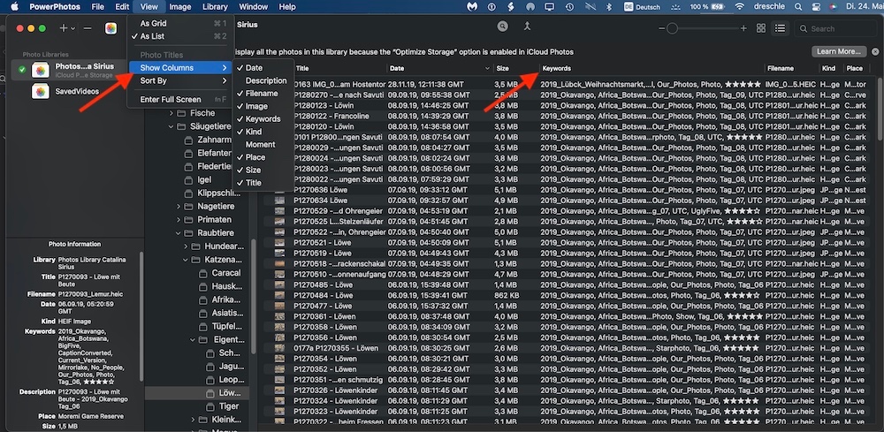Click the Spotlight search menu bar icon
884x432 pixels.
tap(797, 7)
